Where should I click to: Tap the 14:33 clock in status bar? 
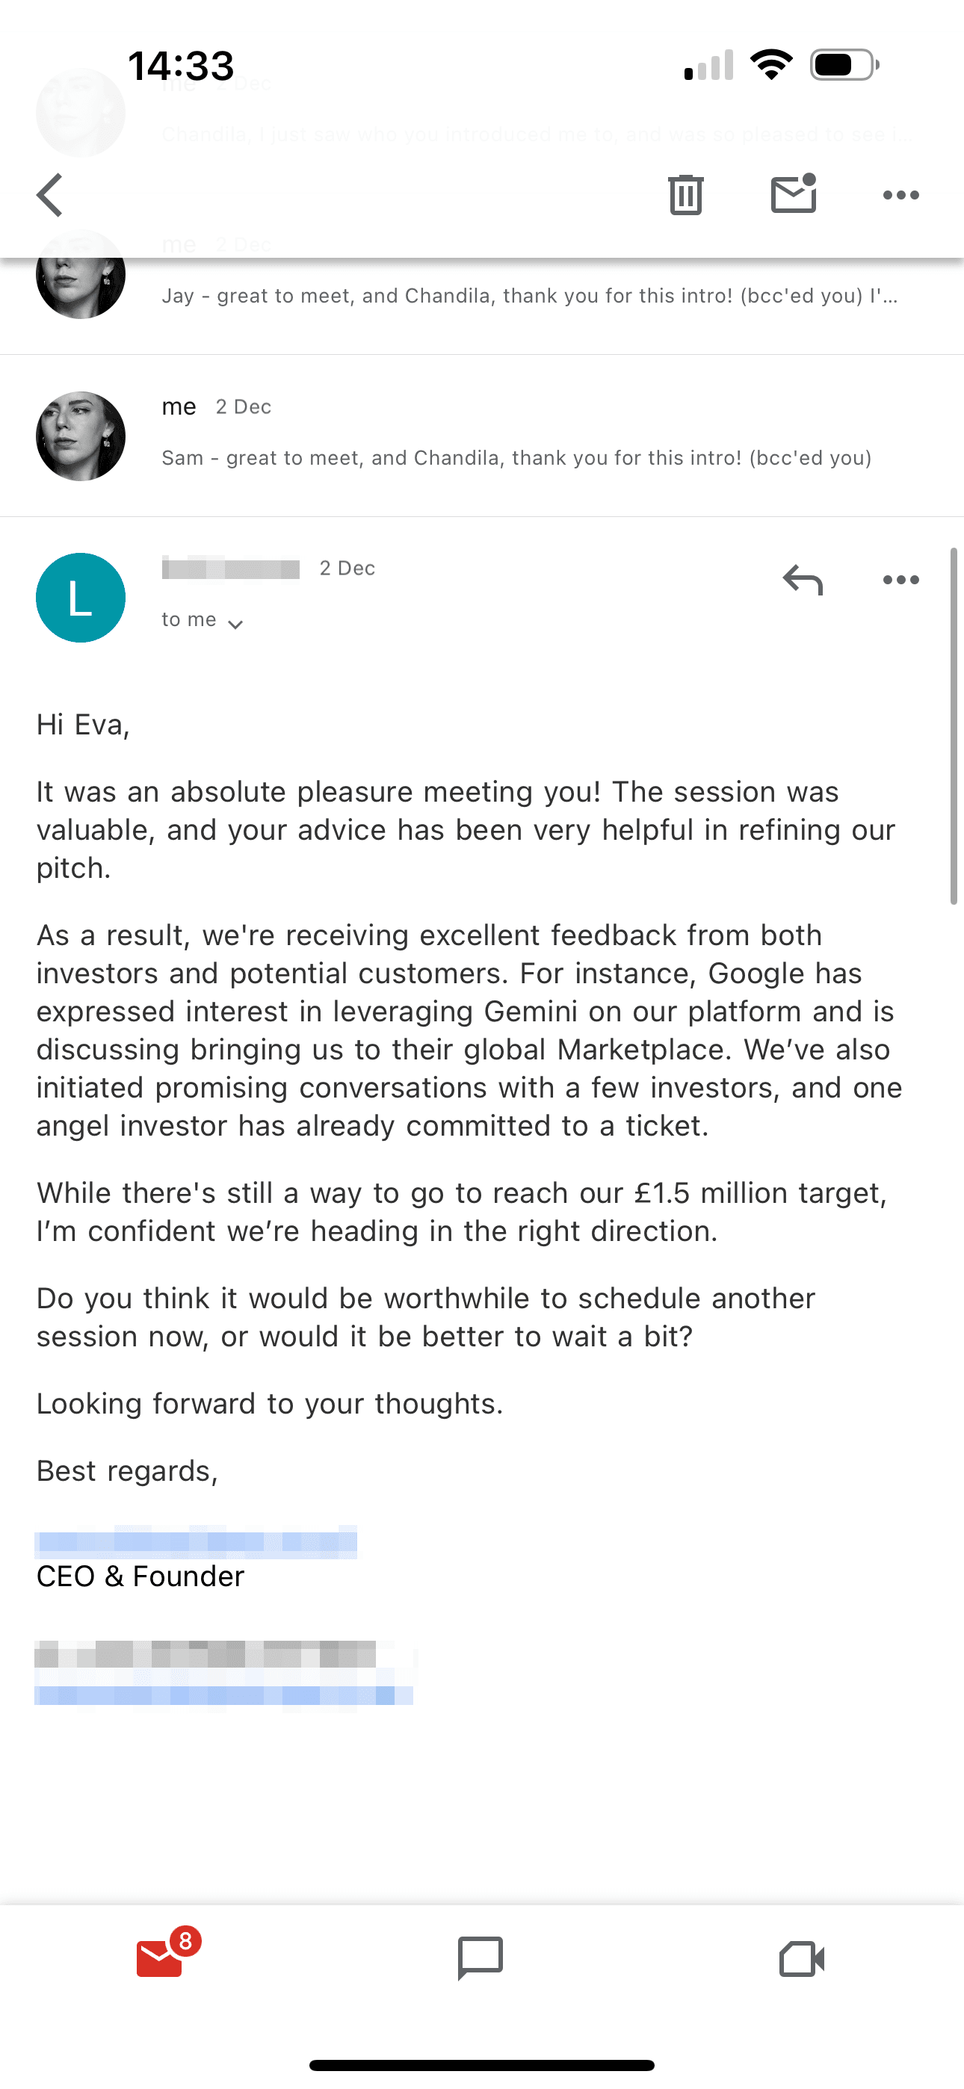point(181,66)
